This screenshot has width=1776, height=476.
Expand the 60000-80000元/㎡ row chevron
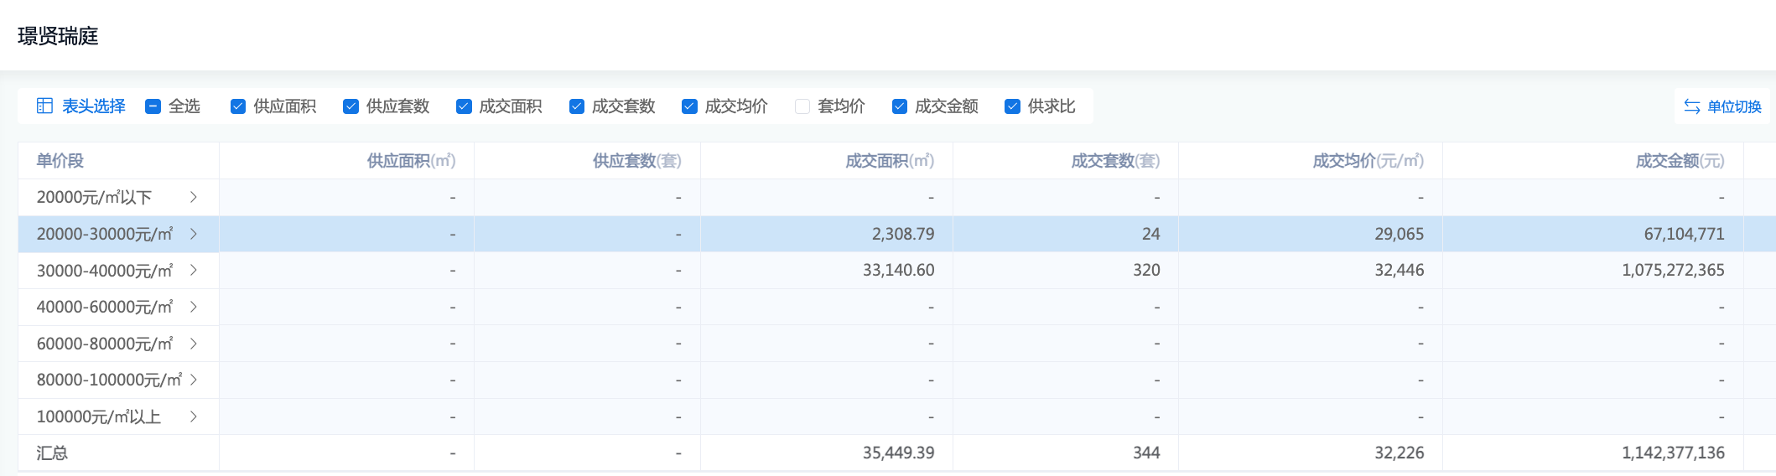pyautogui.click(x=194, y=344)
